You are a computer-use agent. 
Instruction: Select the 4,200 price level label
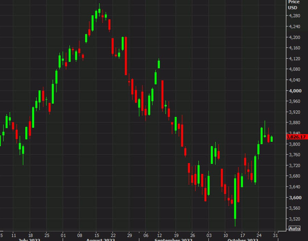pyautogui.click(x=295, y=37)
